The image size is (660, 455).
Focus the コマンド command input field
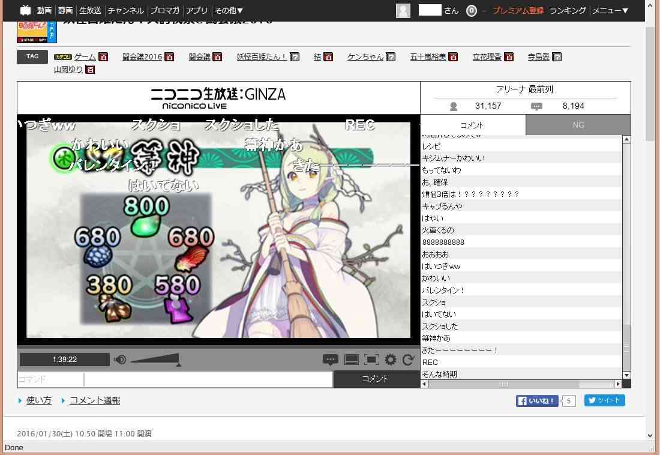pos(50,379)
